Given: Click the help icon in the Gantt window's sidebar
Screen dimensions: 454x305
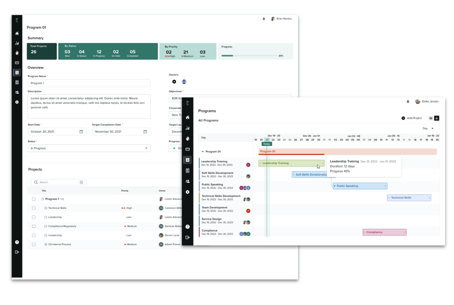Looking at the screenshot, I should pos(188,227).
